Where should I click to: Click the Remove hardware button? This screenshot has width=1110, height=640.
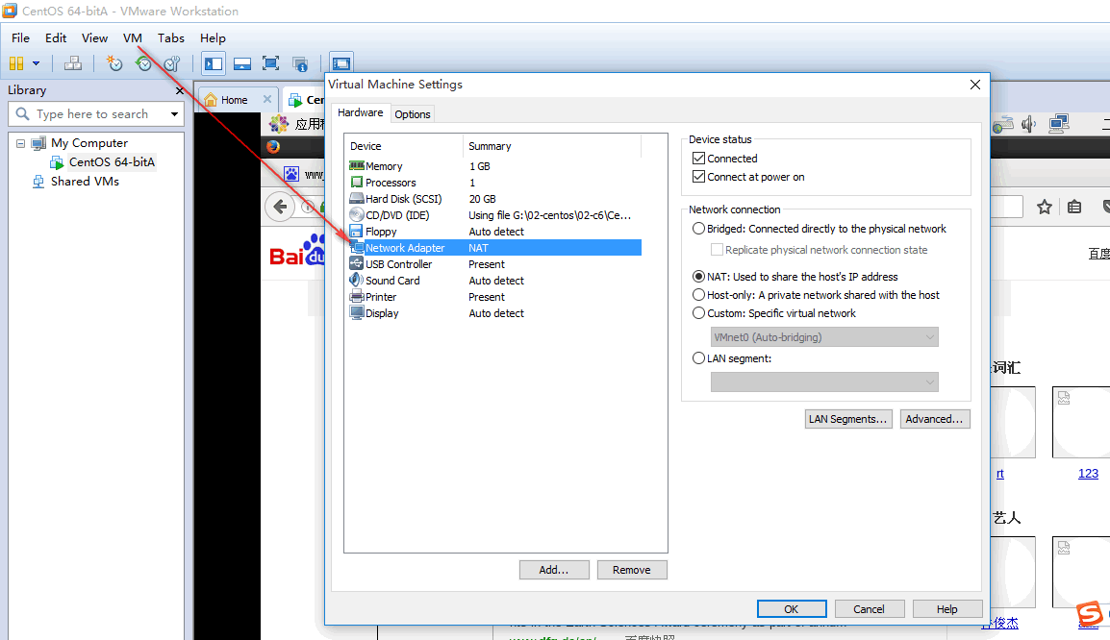tap(631, 570)
